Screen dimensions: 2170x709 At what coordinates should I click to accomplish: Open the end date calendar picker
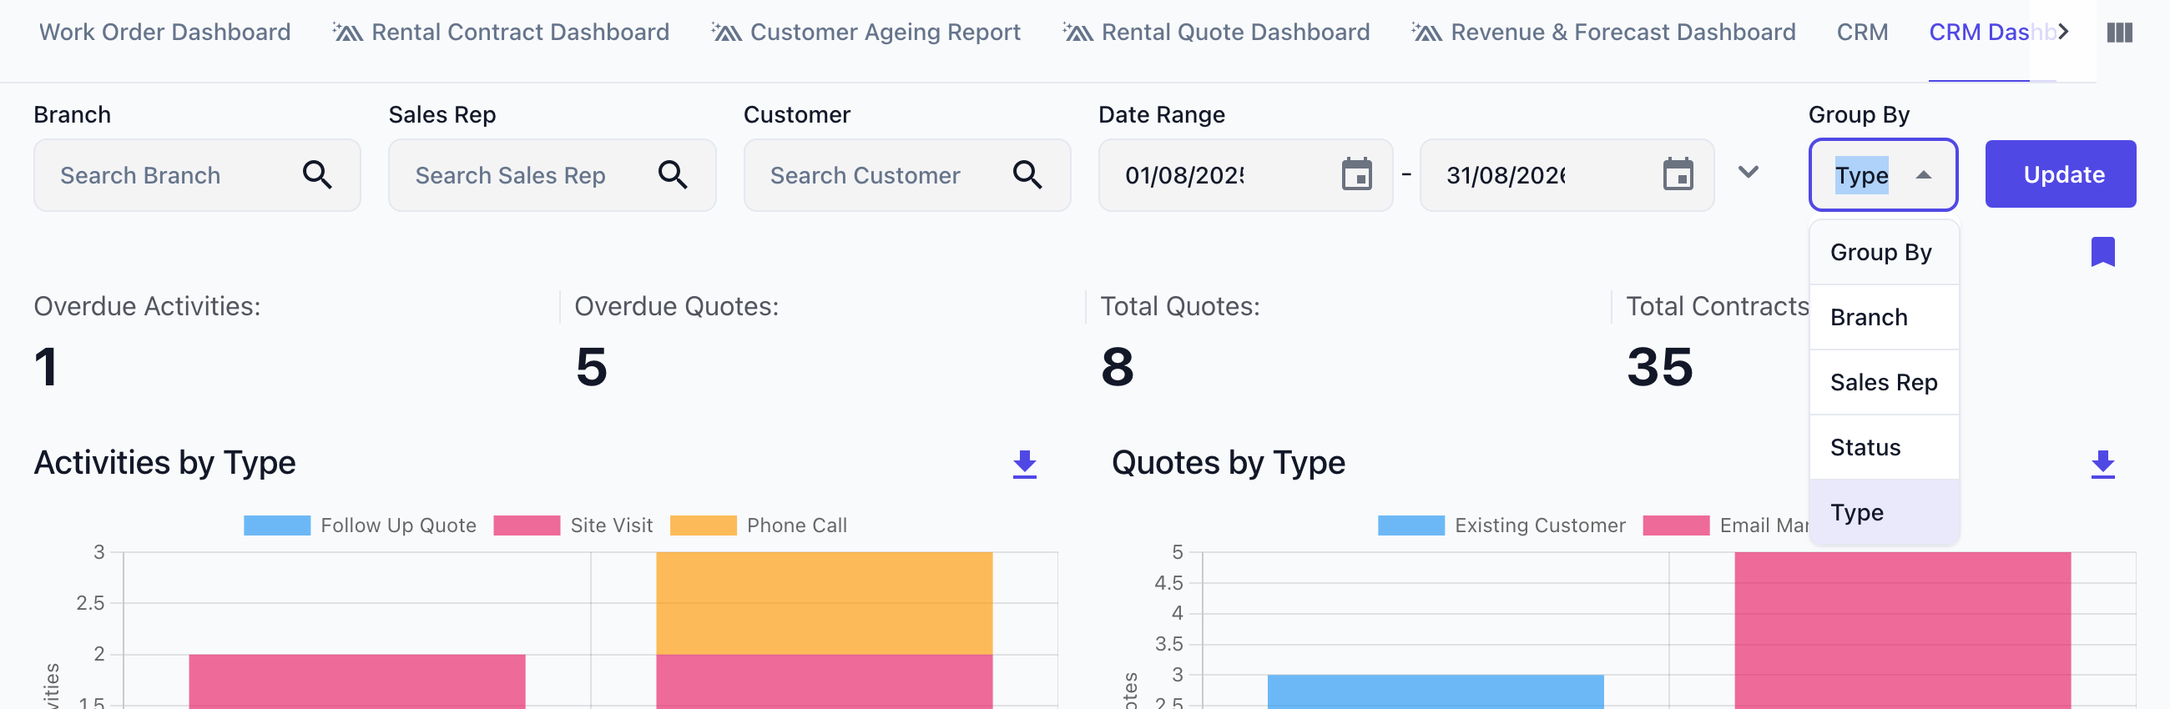(1678, 174)
